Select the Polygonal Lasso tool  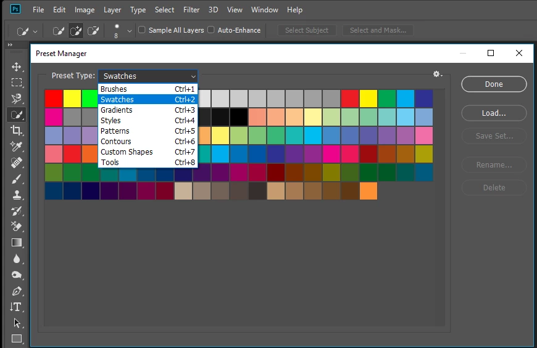[16, 99]
